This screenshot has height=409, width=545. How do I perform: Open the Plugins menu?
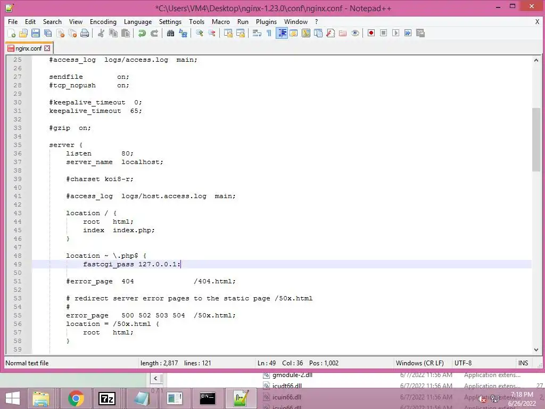(266, 21)
